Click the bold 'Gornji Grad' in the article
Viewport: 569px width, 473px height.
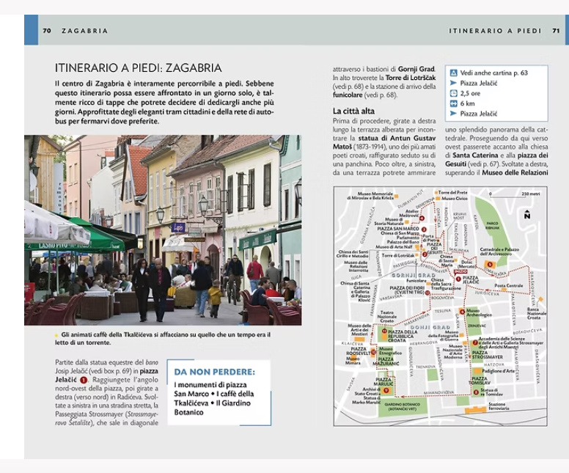(416, 69)
